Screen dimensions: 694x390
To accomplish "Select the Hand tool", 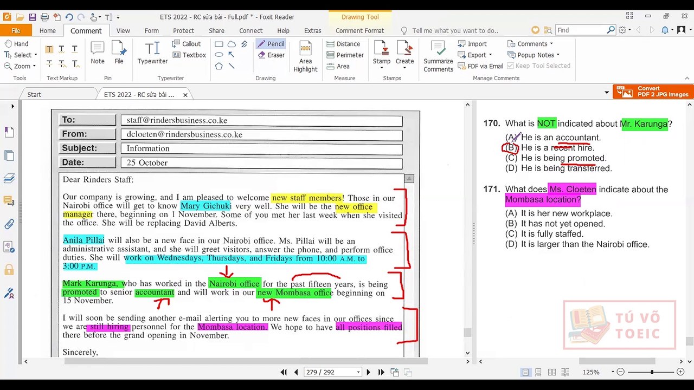I will pyautogui.click(x=16, y=44).
